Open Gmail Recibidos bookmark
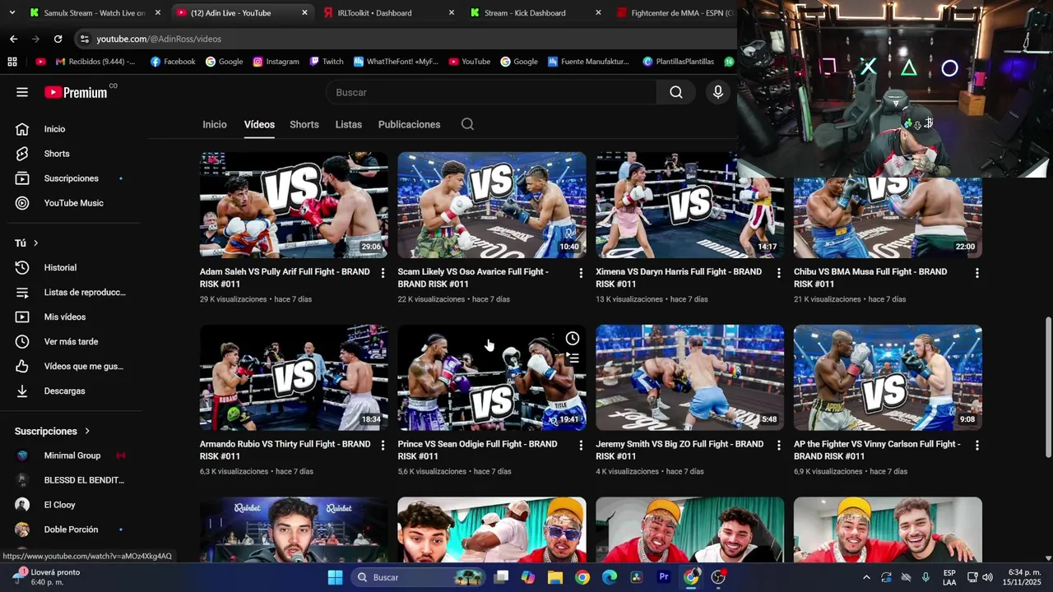 coord(95,62)
